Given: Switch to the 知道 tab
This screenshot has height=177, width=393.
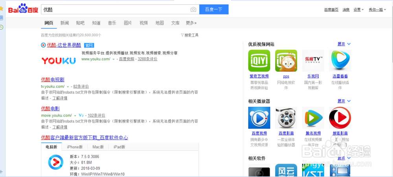Looking at the screenshot, I should pos(96,23).
